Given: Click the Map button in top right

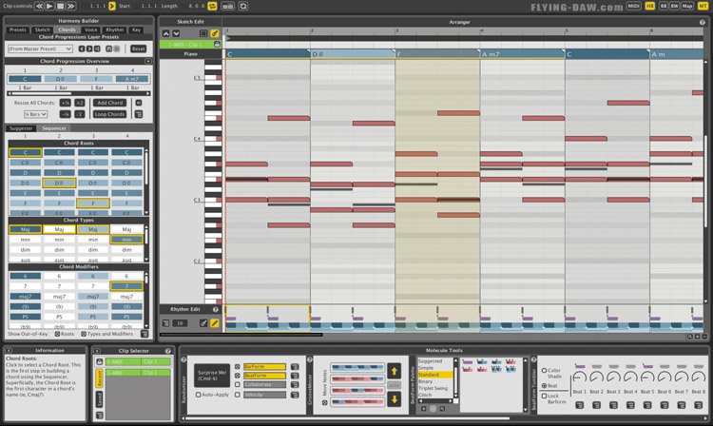Looking at the screenshot, I should click(x=687, y=6).
